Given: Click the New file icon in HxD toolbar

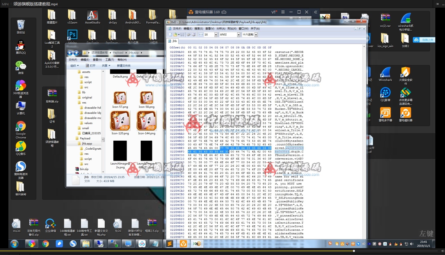Looking at the screenshot, I should tap(170, 35).
